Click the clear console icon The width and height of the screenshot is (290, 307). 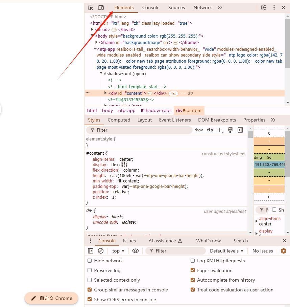[x=101, y=251]
